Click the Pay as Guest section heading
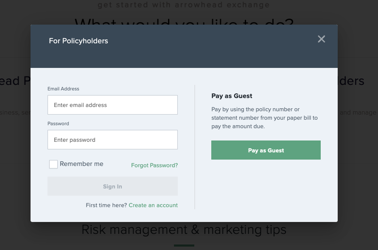Viewport: 378px width, 250px height. point(232,96)
